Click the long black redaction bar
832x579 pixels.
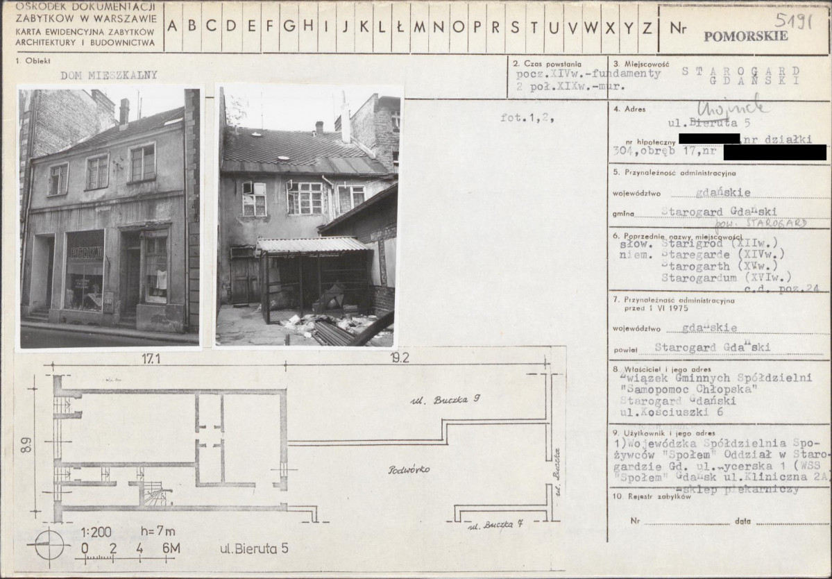774,152
